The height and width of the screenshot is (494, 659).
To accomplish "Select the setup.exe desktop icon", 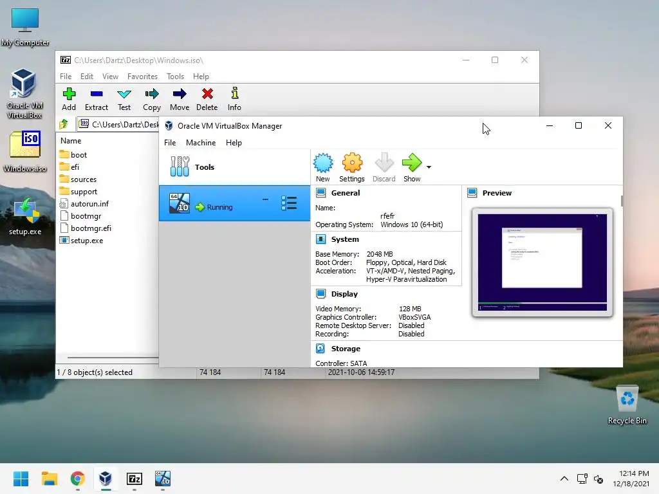I will (x=25, y=216).
